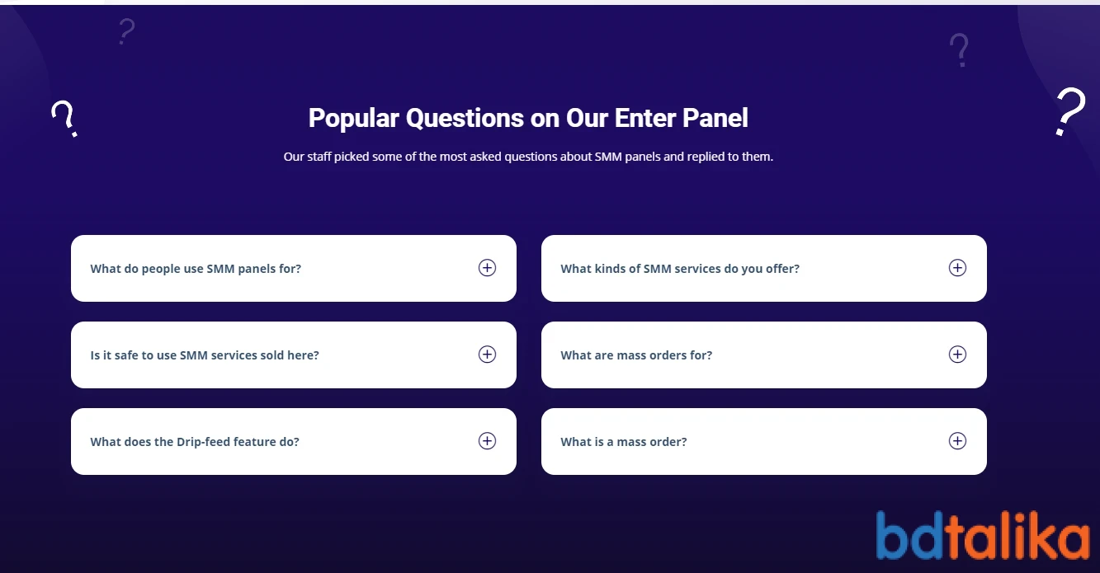
Task: Click the large white question mark on right edge
Action: [x=1070, y=112]
